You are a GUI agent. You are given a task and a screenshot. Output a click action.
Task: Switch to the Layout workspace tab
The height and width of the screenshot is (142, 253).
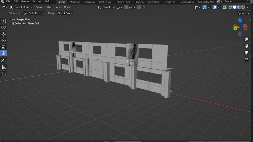[62, 2]
